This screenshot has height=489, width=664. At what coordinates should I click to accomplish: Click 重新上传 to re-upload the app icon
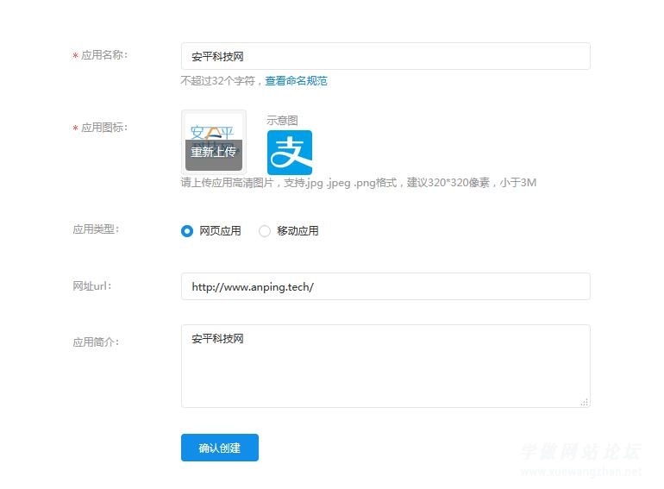tap(214, 151)
